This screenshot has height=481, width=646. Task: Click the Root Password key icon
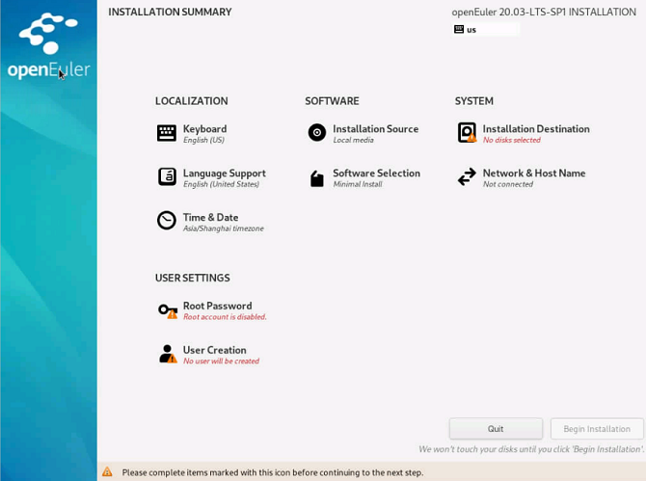point(167,310)
